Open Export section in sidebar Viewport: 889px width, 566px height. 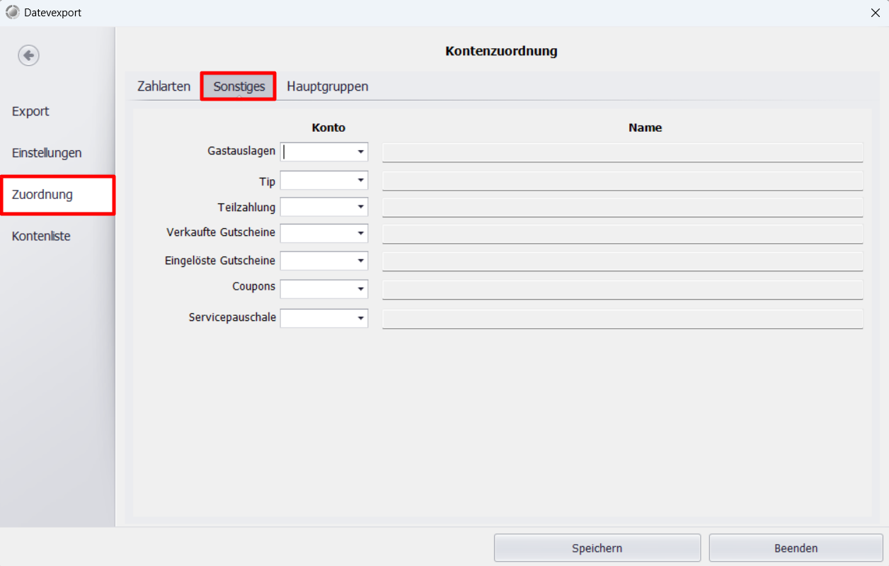click(x=30, y=111)
